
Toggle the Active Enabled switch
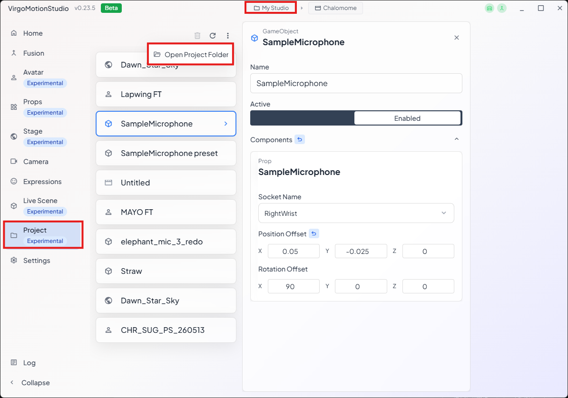[x=356, y=118]
